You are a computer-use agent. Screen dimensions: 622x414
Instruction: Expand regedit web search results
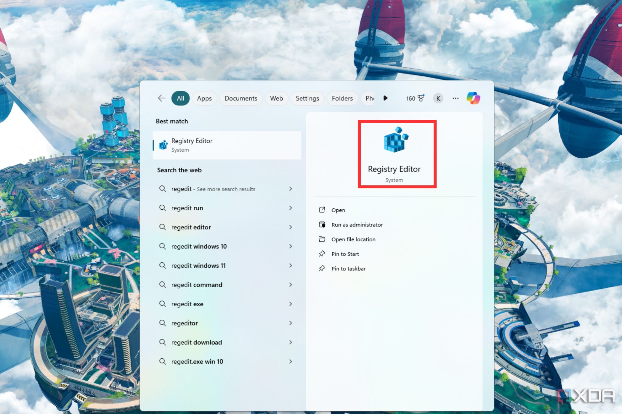point(290,188)
